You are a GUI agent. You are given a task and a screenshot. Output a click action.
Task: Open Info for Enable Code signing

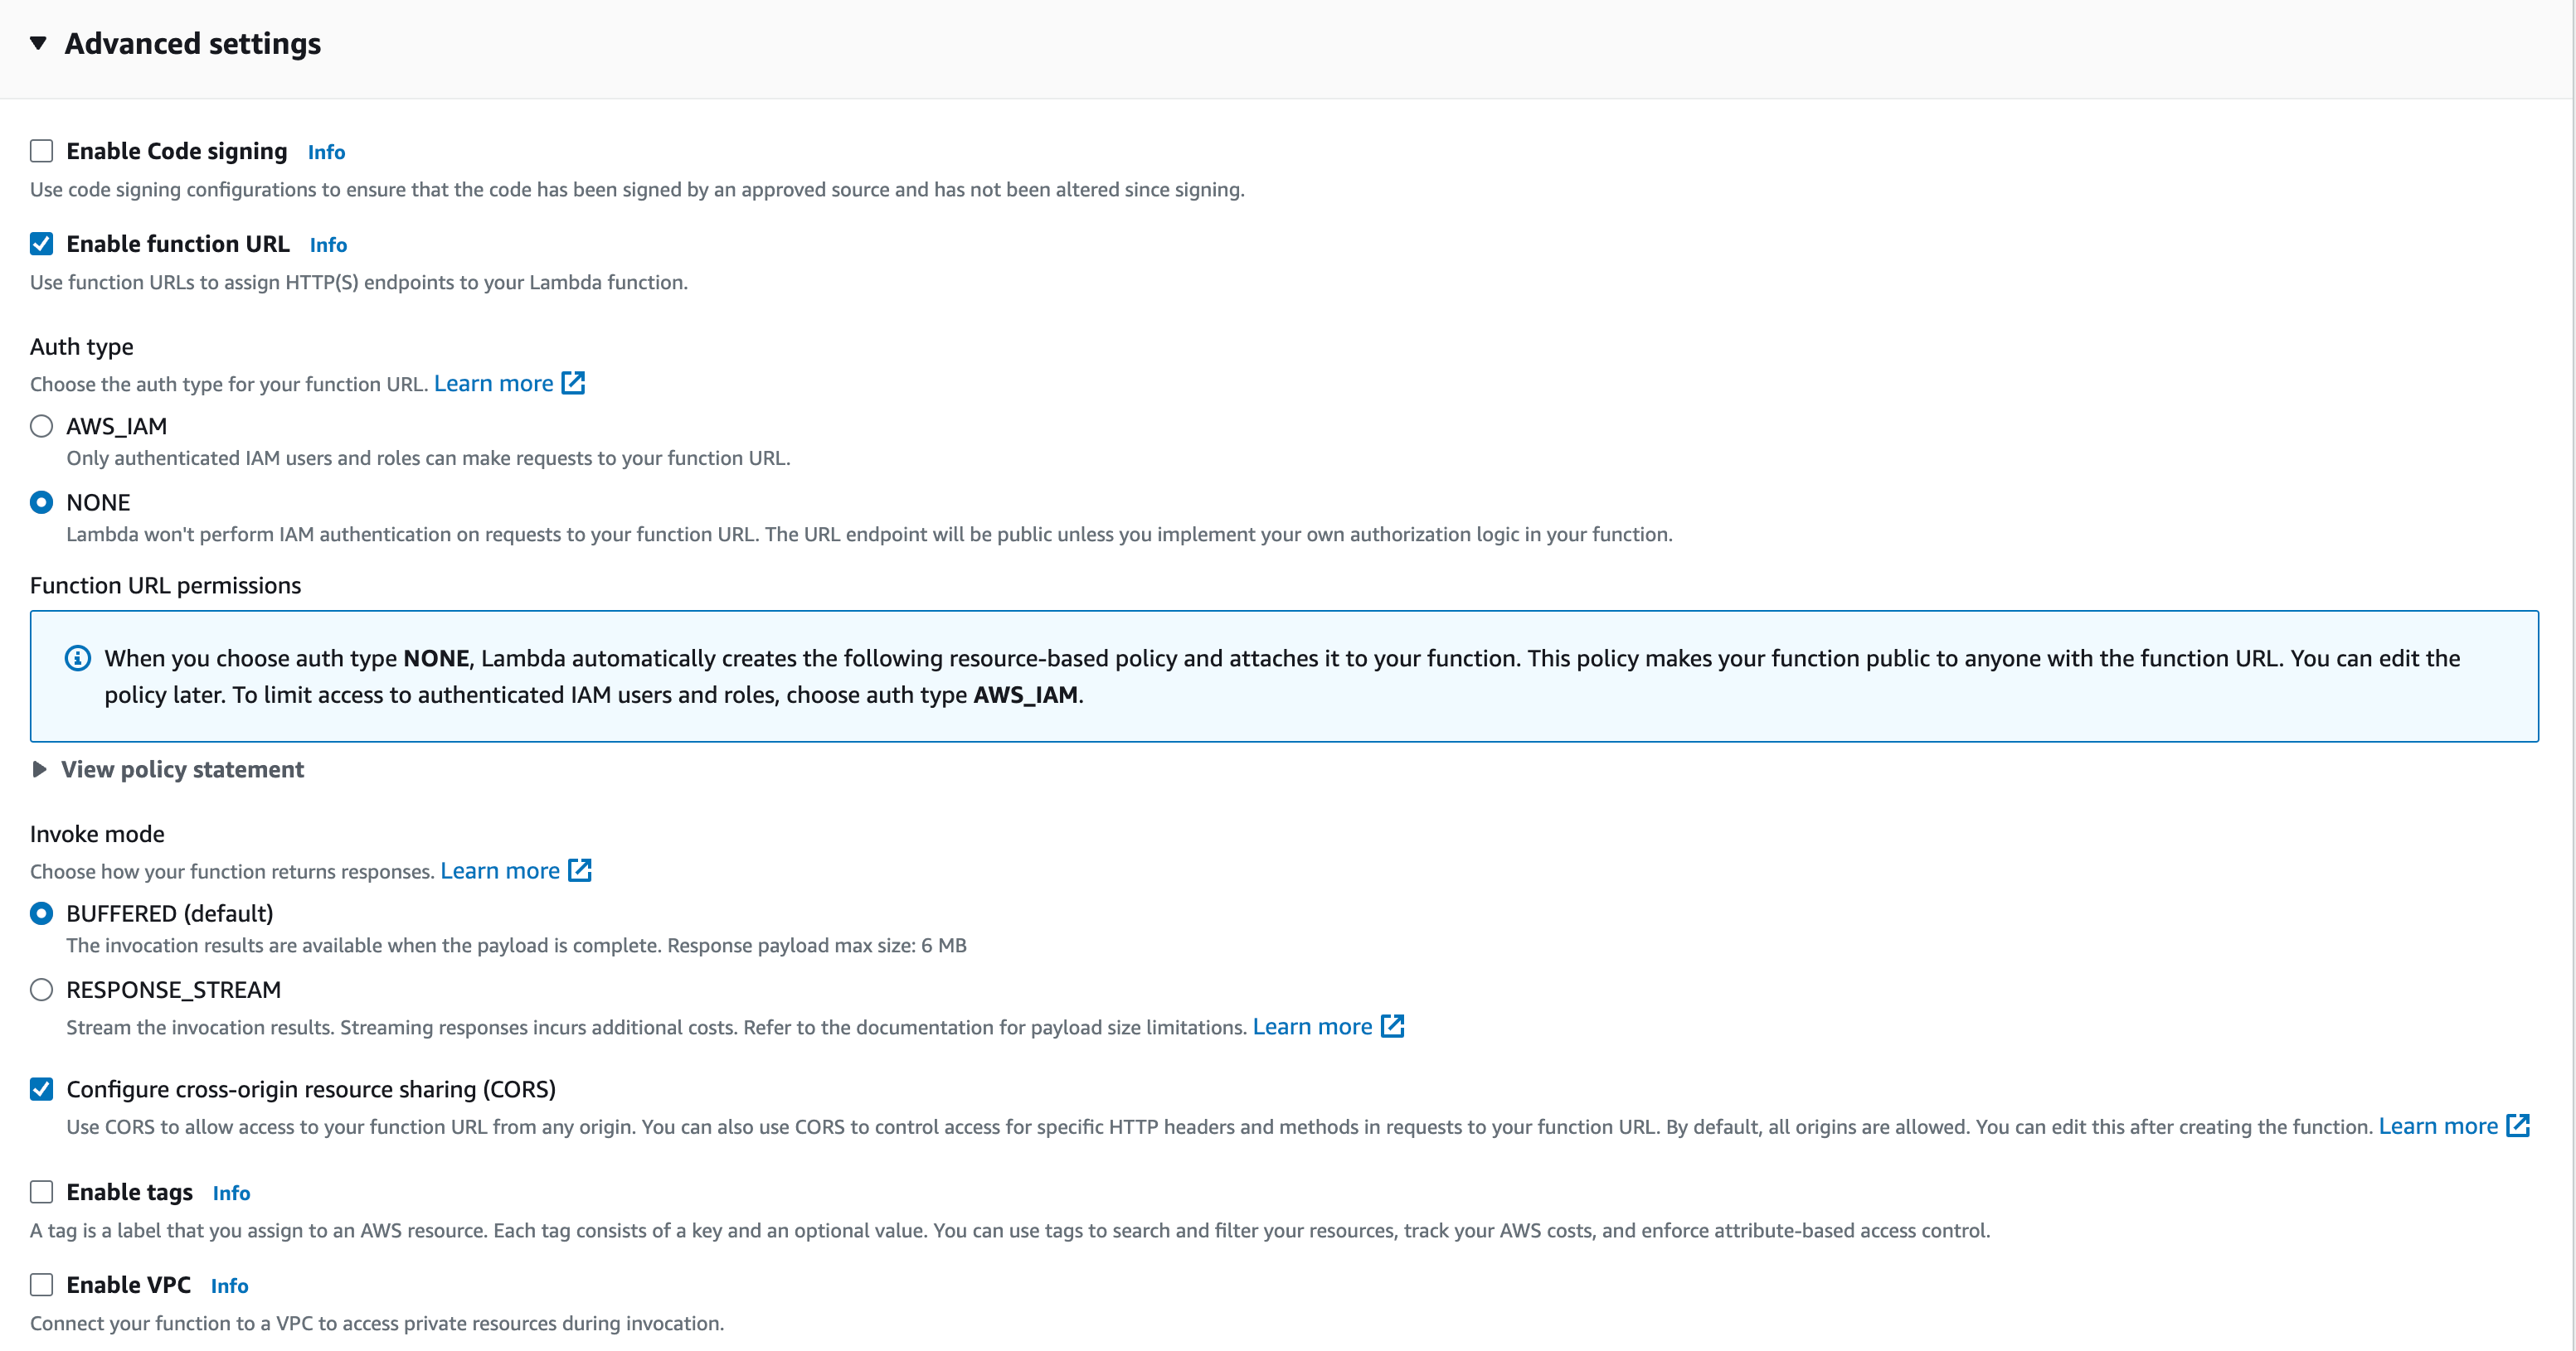[326, 152]
